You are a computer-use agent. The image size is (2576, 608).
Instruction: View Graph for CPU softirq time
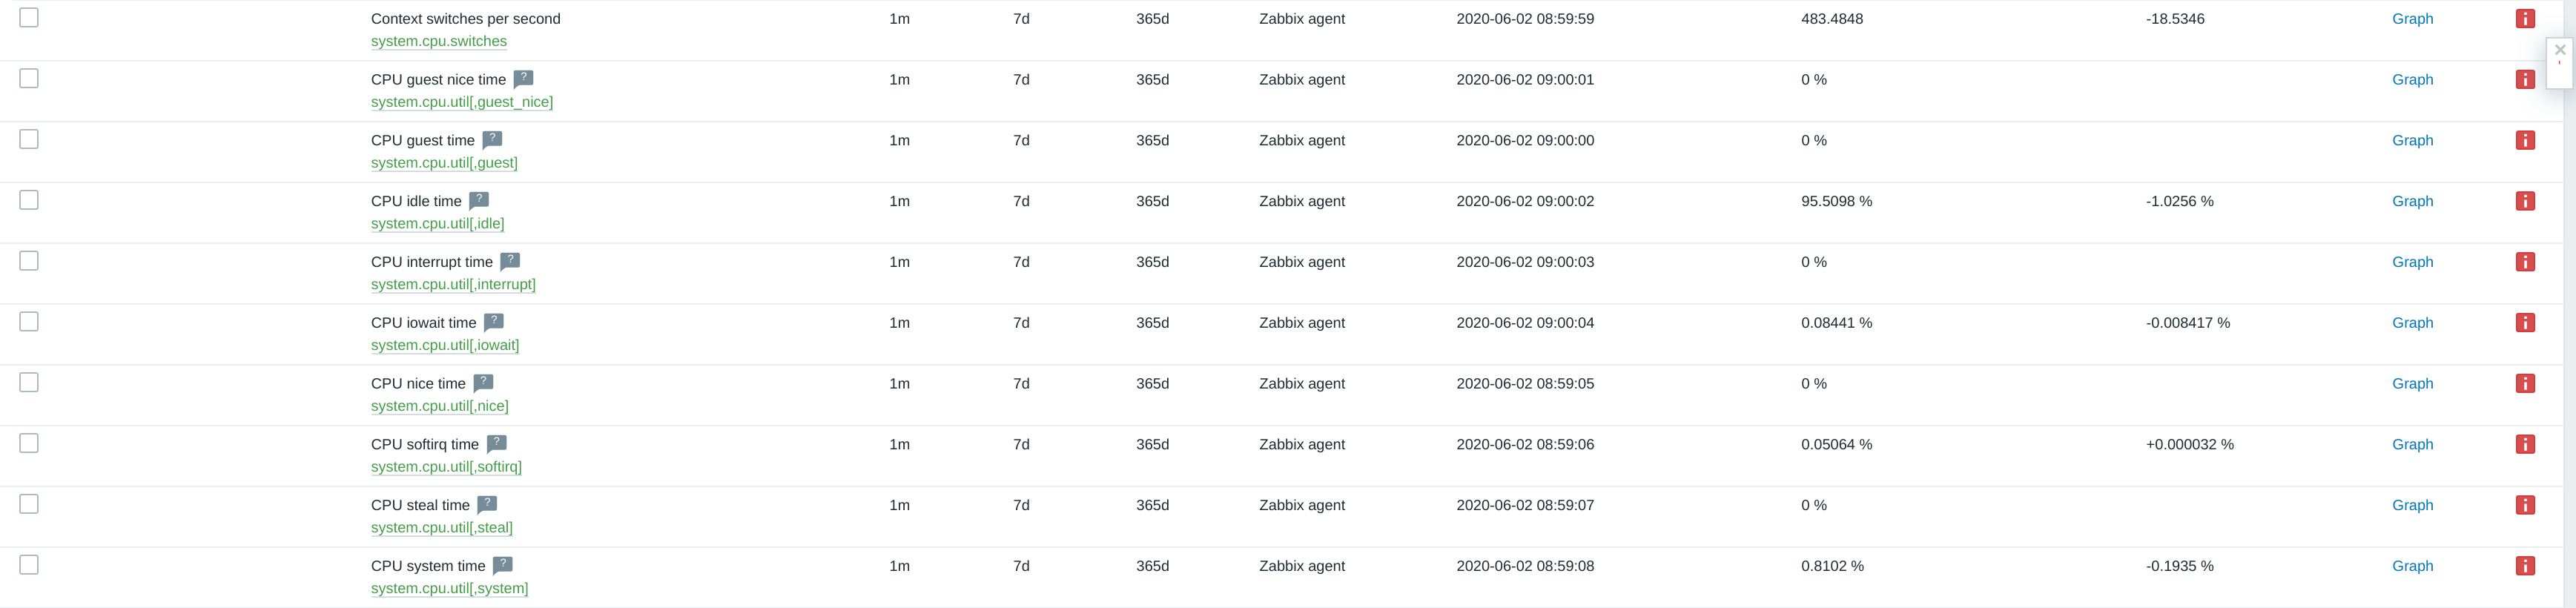click(2412, 444)
